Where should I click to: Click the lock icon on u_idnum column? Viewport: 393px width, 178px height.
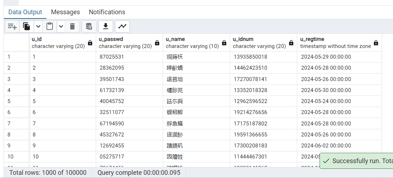pos(291,43)
